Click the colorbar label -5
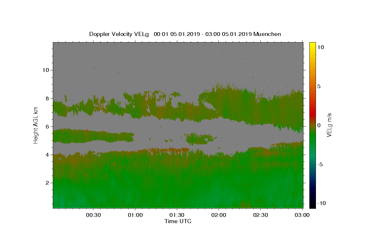The width and height of the screenshot is (375, 250). [x=320, y=164]
